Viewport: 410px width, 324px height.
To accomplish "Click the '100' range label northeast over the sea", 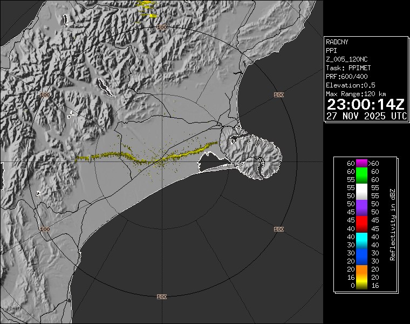I will [x=279, y=94].
